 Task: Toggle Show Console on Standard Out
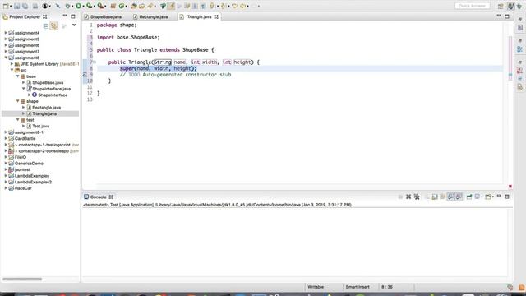[451, 197]
